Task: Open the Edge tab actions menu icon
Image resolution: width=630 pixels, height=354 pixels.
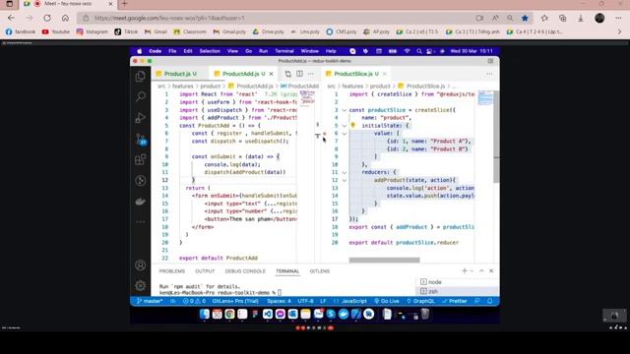Action: [x=9, y=4]
